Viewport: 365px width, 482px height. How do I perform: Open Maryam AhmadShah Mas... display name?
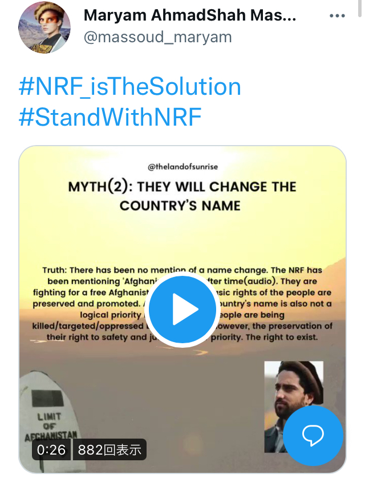[190, 15]
